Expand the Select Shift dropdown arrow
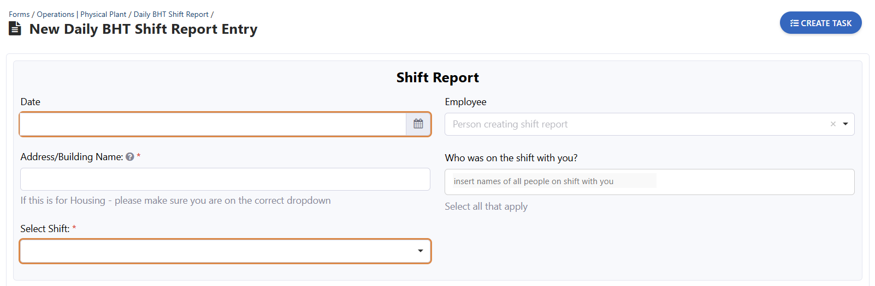Viewport: 875px width, 286px height. click(421, 251)
